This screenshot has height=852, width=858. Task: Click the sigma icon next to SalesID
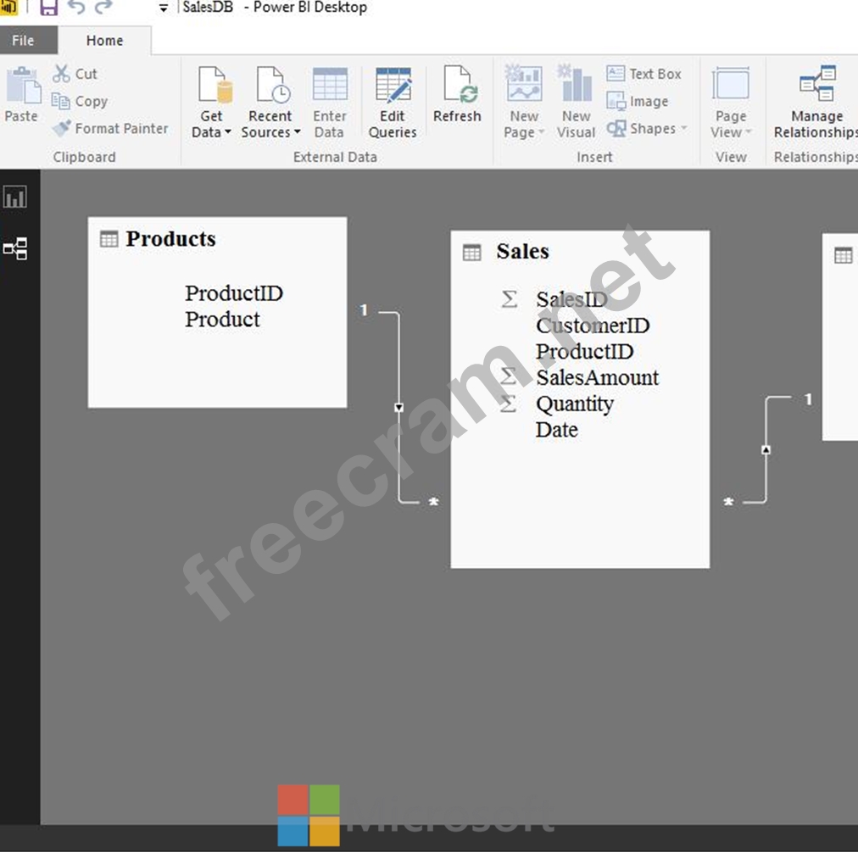point(509,298)
